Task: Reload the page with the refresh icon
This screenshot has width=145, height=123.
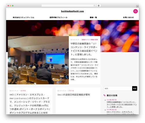Action: (94, 6)
